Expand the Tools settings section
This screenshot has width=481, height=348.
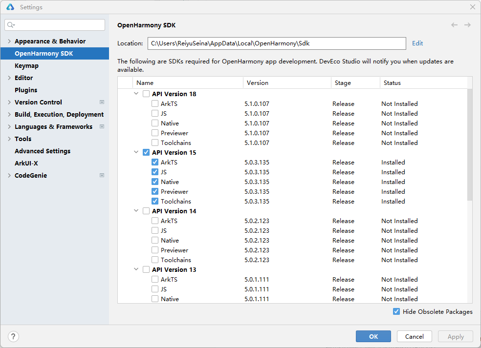point(9,139)
